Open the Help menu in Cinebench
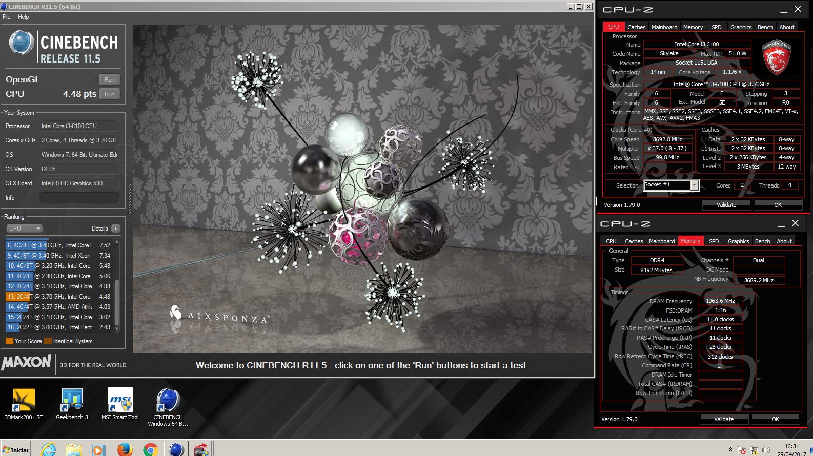This screenshot has width=813, height=456. tap(24, 17)
